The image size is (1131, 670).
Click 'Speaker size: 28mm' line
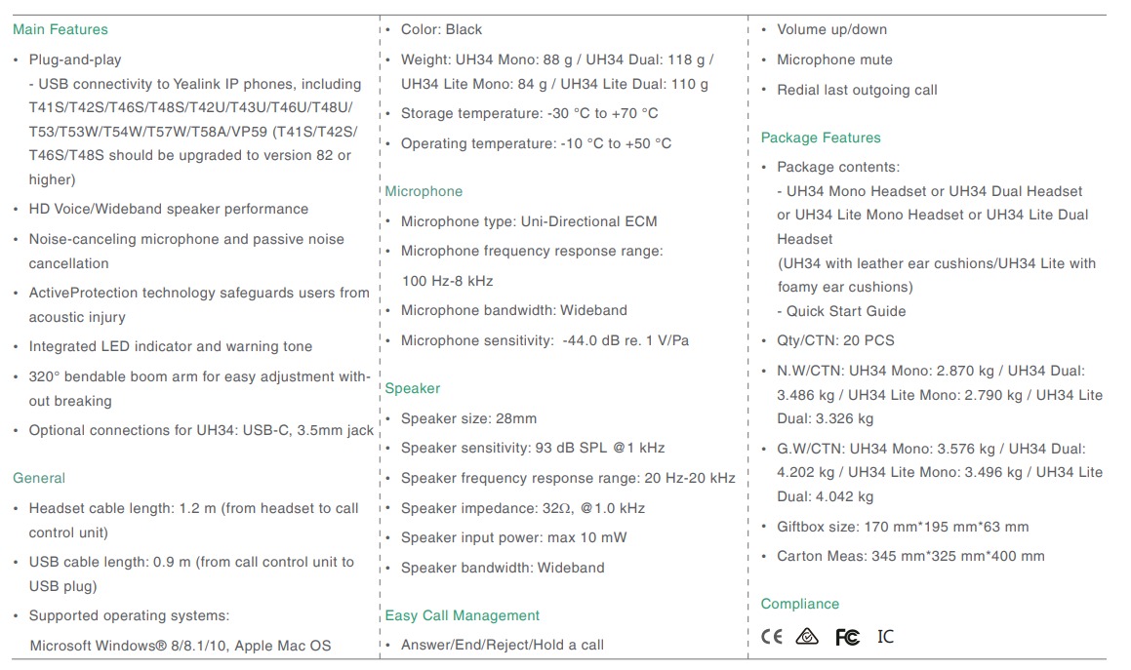coord(468,419)
